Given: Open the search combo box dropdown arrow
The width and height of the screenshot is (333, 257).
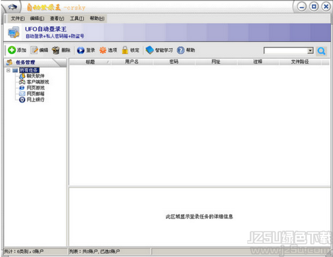Looking at the screenshot, I should pyautogui.click(x=310, y=51).
